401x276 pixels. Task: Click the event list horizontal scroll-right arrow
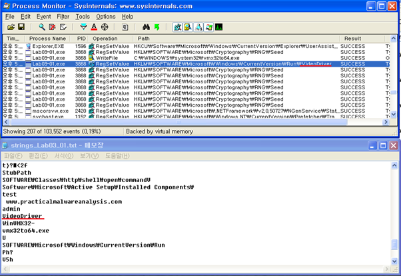tap(386, 122)
